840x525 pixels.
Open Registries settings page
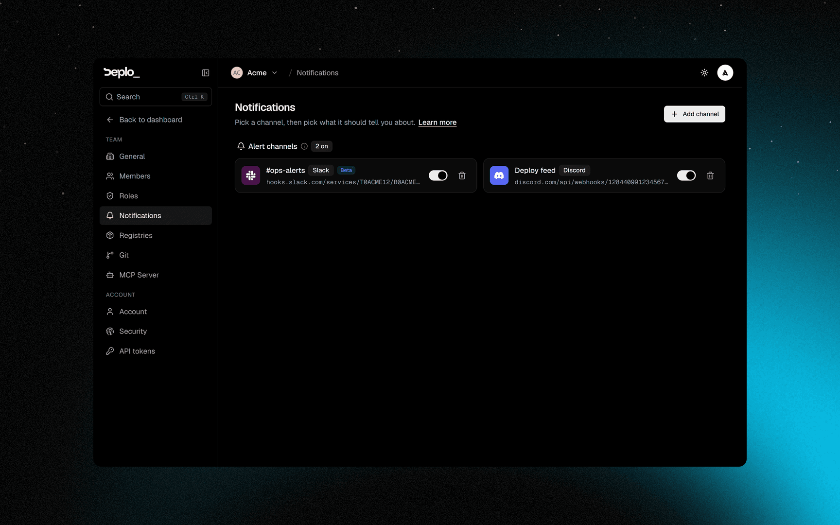tap(156, 235)
